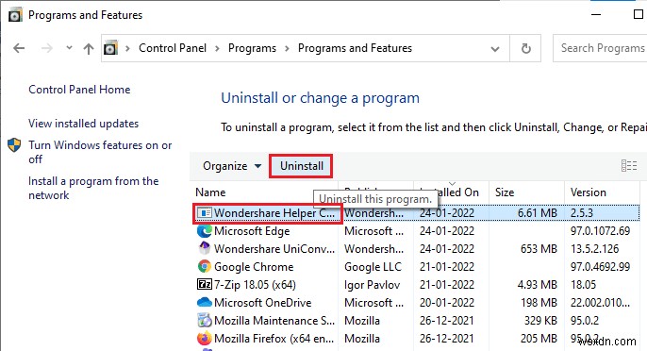647x351 pixels.
Task: Focus the Search Programs field
Action: coord(600,48)
